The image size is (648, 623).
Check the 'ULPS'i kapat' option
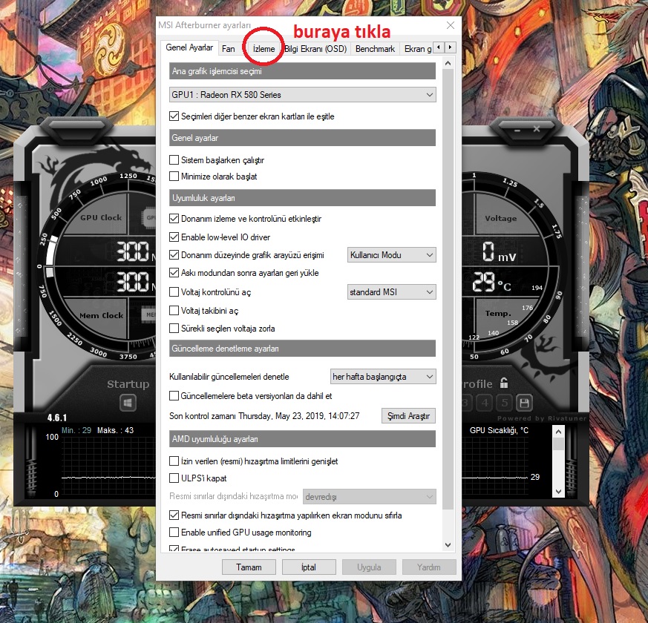point(174,478)
